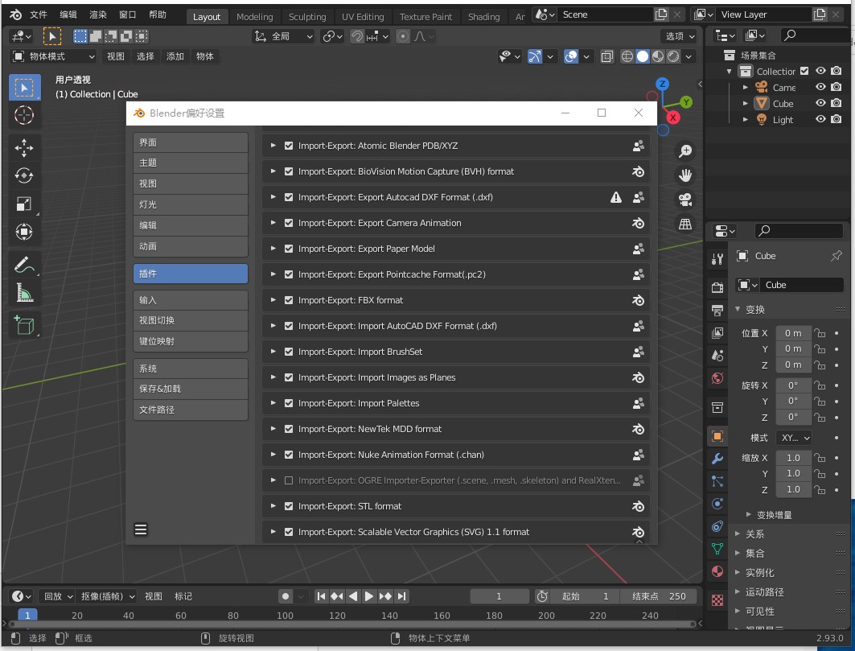Hide Cube in viewport via eye icon
The height and width of the screenshot is (651, 855).
pyautogui.click(x=820, y=103)
